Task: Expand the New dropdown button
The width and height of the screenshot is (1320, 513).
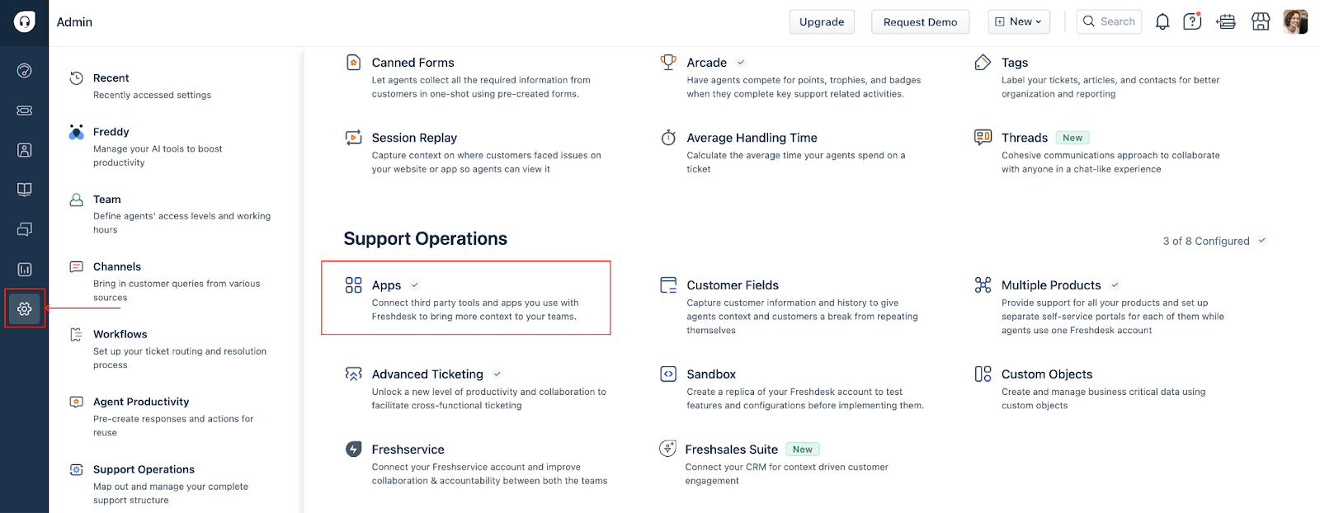Action: (x=1019, y=21)
